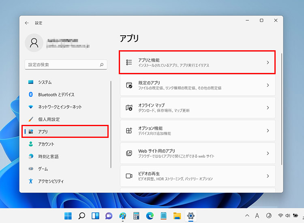This screenshot has height=223, width=304.
Task: Expand the Web サイト用のアプリ chevron
Action: click(x=268, y=153)
